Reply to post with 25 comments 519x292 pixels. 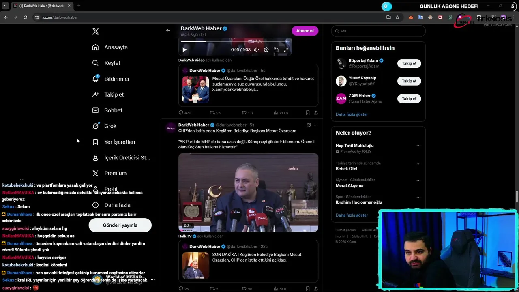[x=184, y=289]
